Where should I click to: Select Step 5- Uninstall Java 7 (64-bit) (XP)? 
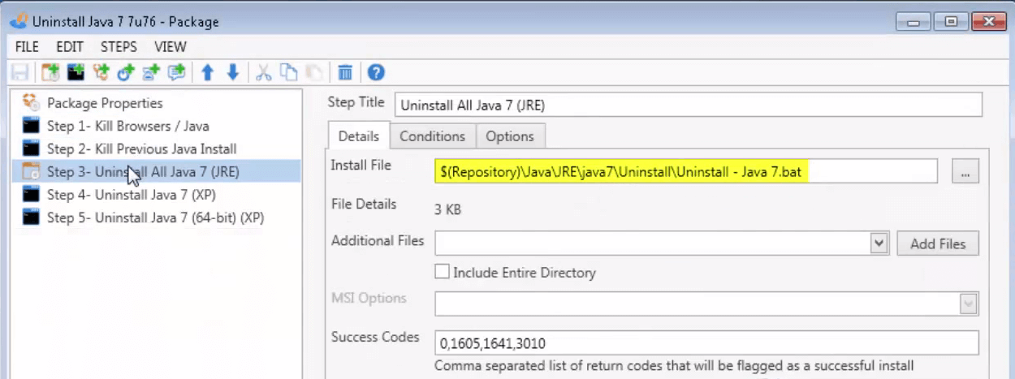click(155, 217)
